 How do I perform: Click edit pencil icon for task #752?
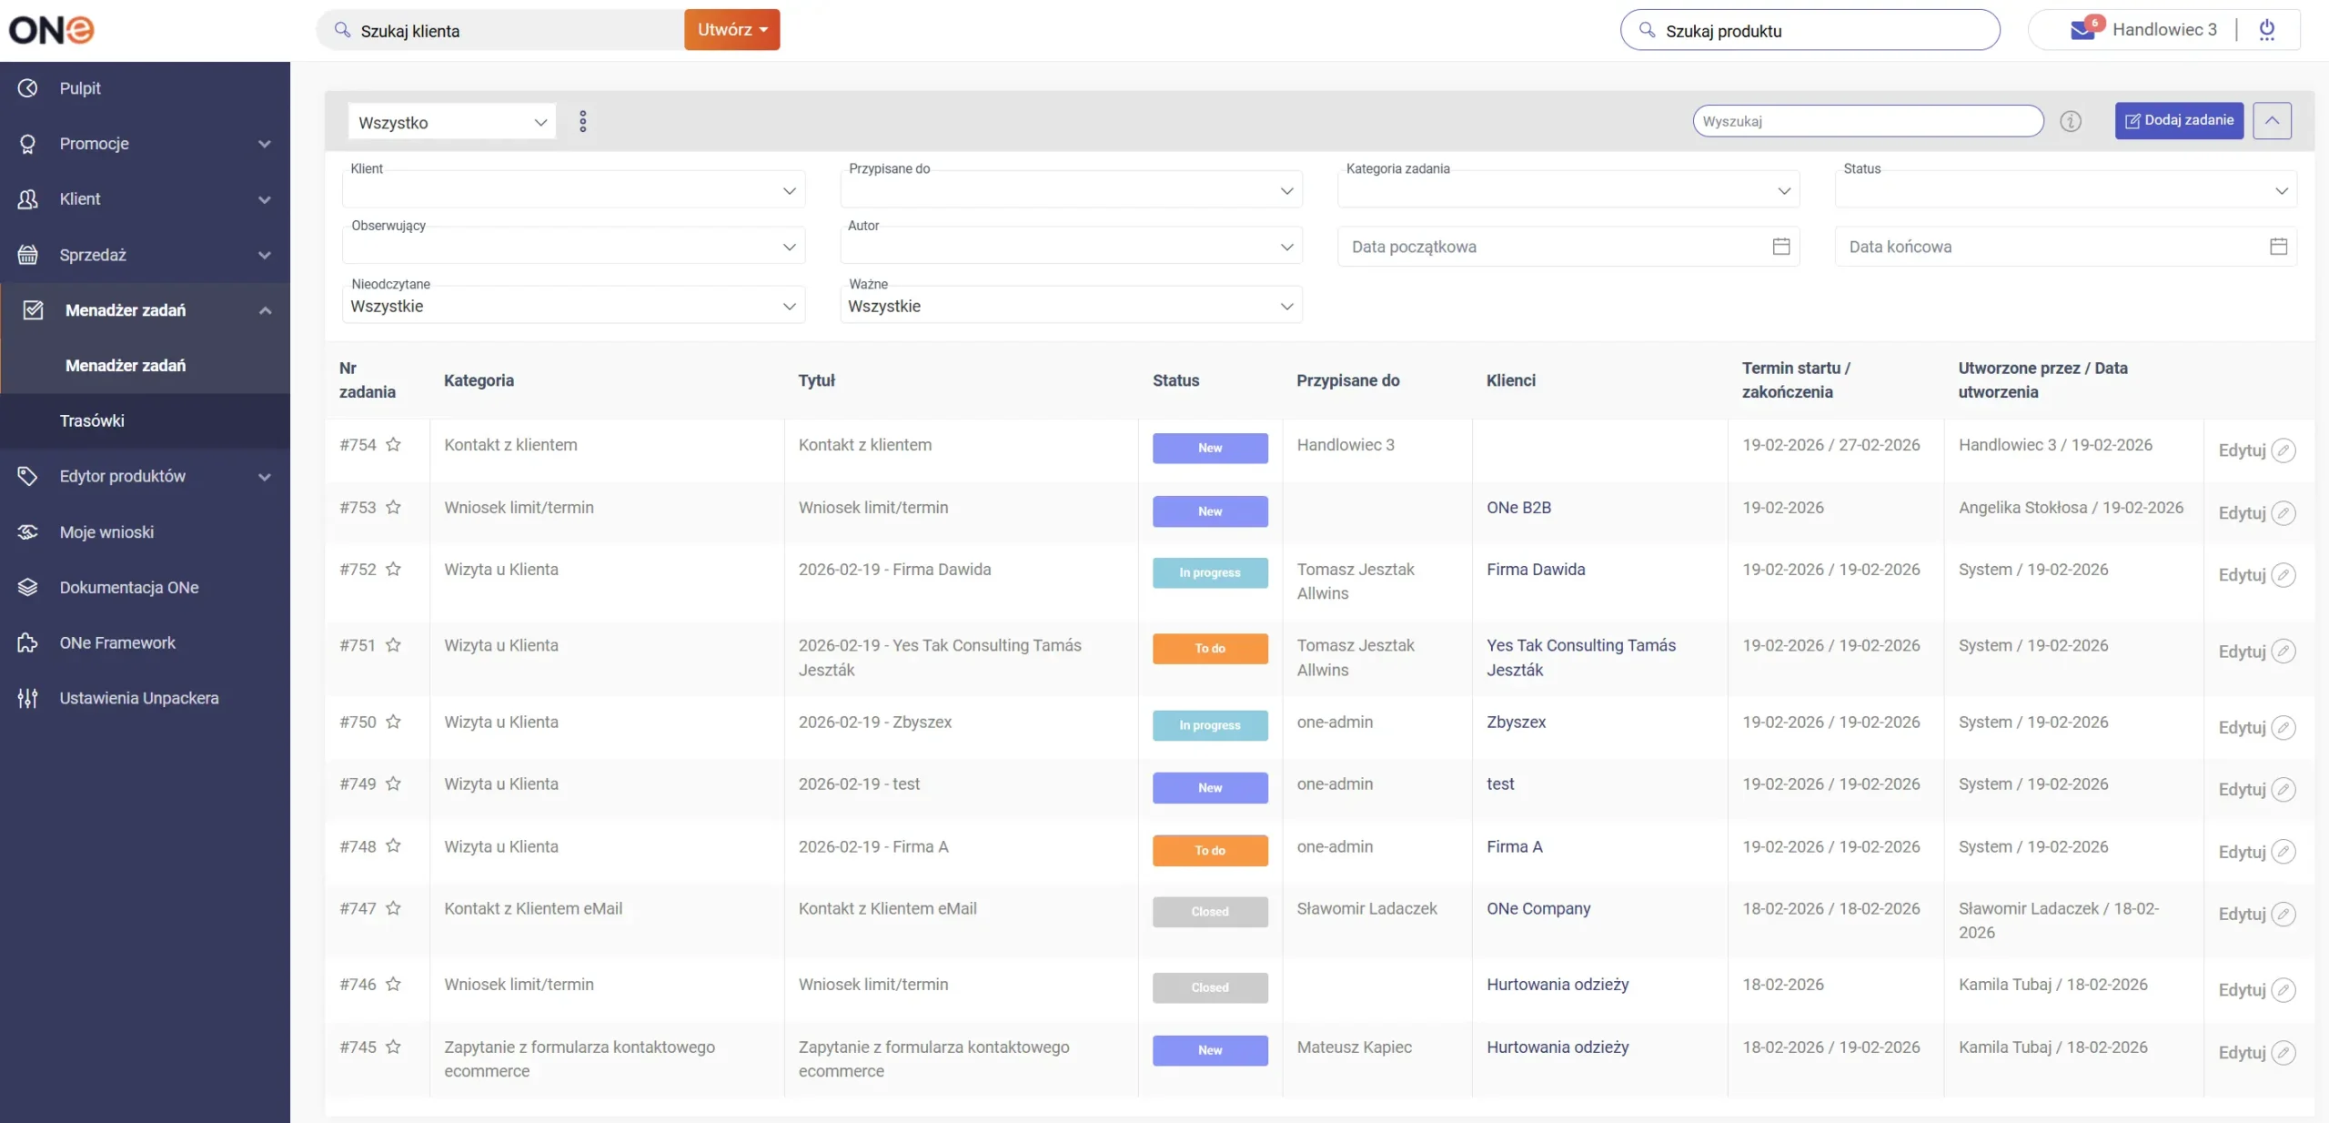coord(2283,575)
